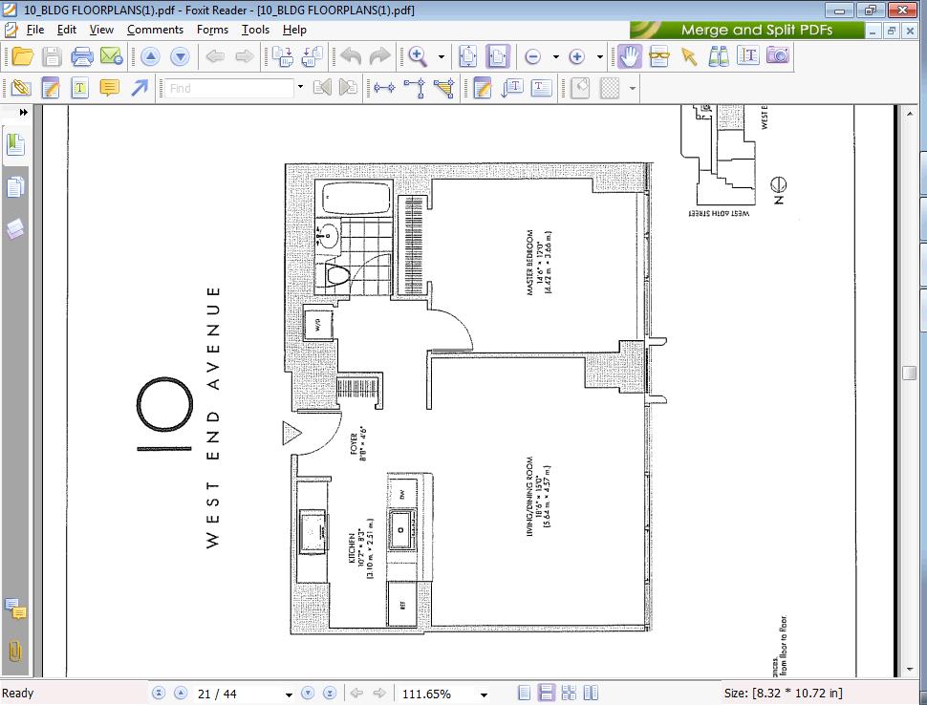This screenshot has height=705, width=927.
Task: Select the arrow annotation selection tool
Action: [688, 56]
